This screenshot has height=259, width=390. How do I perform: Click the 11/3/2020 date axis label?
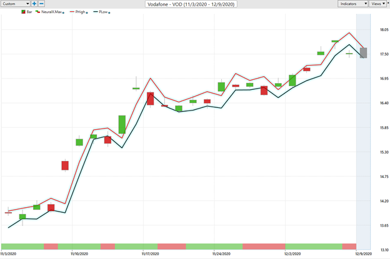[x=8, y=254]
